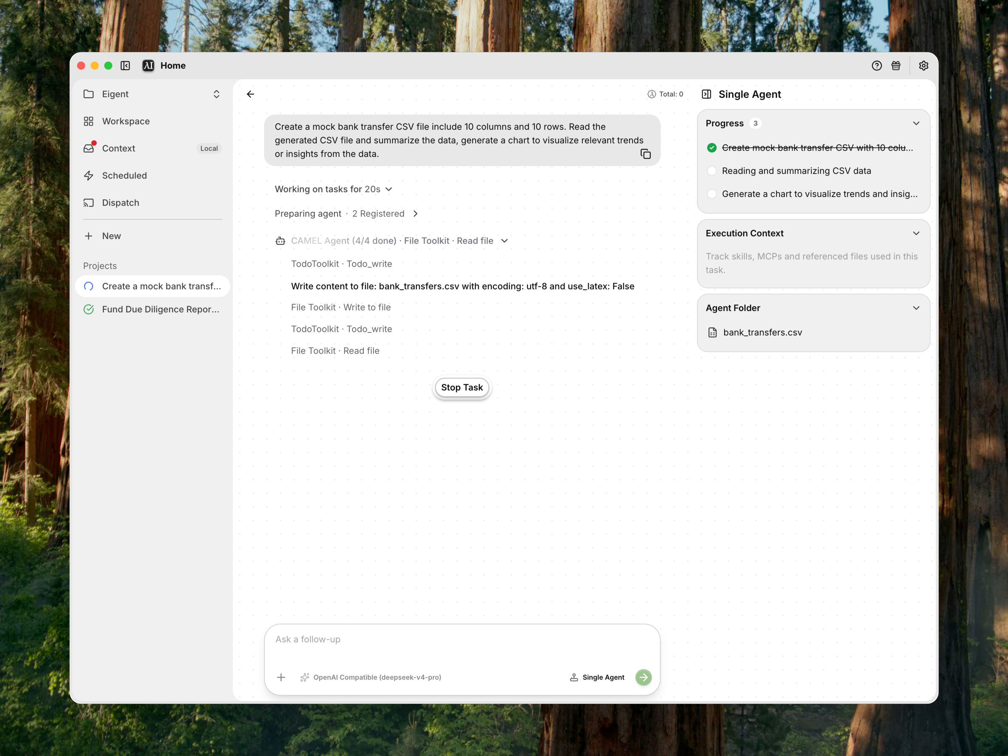The image size is (1008, 756).
Task: Open Context in sidebar
Action: pyautogui.click(x=152, y=148)
